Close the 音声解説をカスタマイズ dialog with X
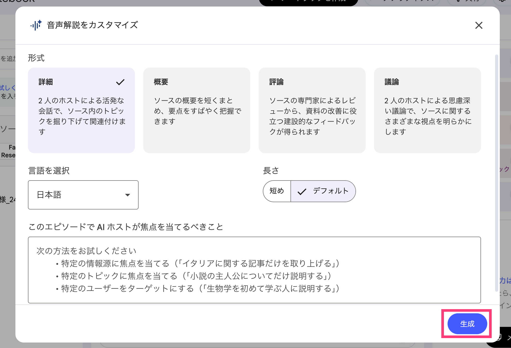The image size is (511, 348). pyautogui.click(x=479, y=25)
